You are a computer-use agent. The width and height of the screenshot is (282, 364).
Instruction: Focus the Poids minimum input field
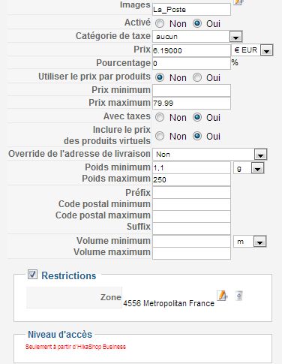191,167
